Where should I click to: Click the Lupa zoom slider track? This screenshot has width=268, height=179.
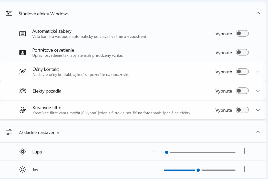pyautogui.click(x=202, y=152)
